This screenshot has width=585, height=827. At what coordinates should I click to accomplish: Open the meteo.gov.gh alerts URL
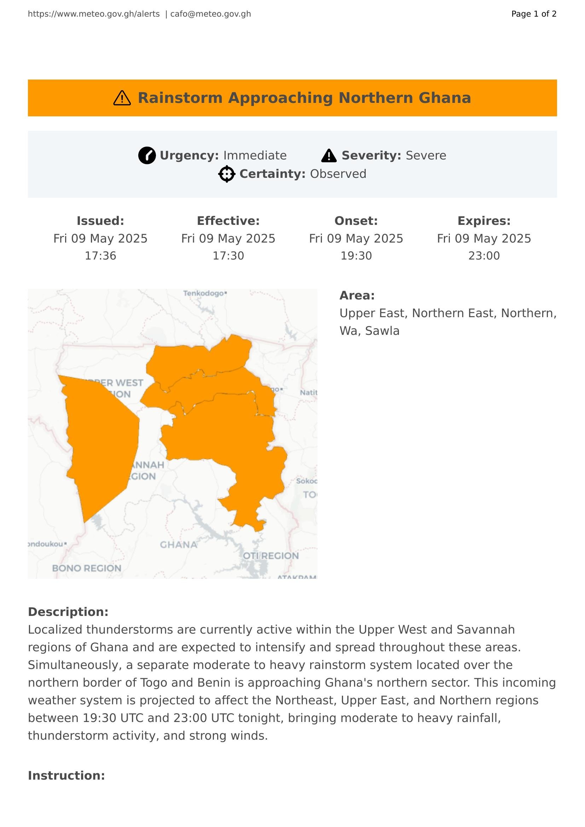coord(94,14)
